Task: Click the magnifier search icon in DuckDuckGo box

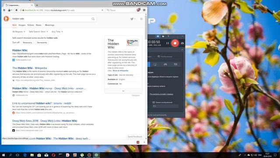Action: coord(93,19)
